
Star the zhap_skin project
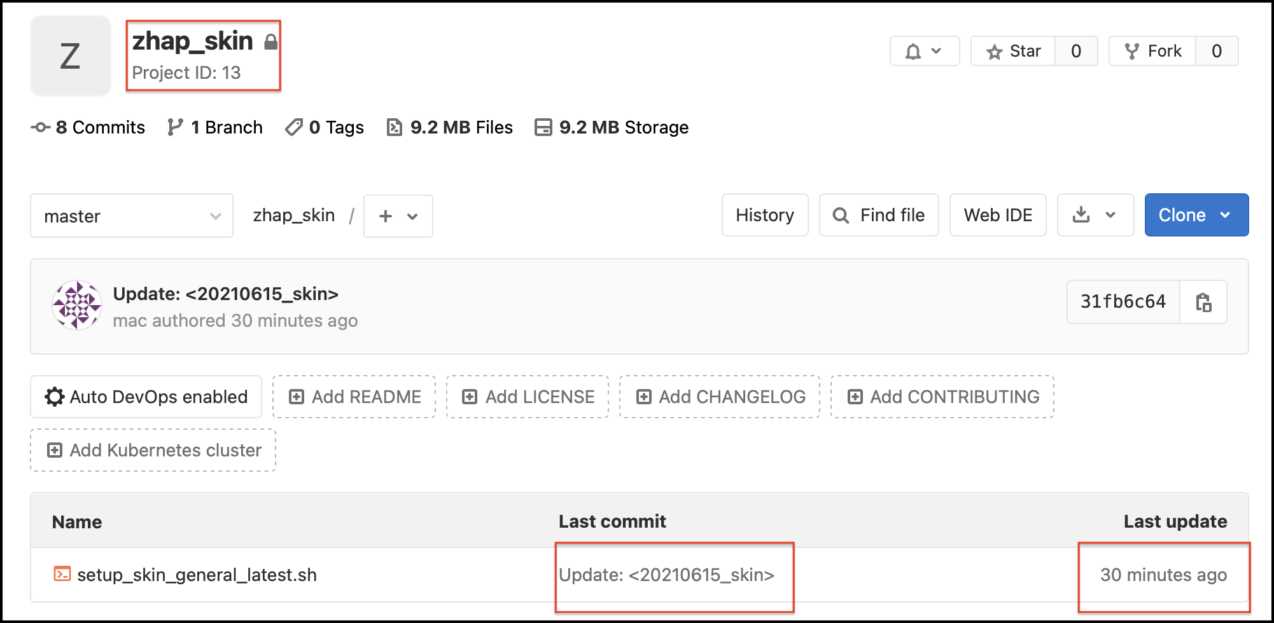tap(1013, 51)
